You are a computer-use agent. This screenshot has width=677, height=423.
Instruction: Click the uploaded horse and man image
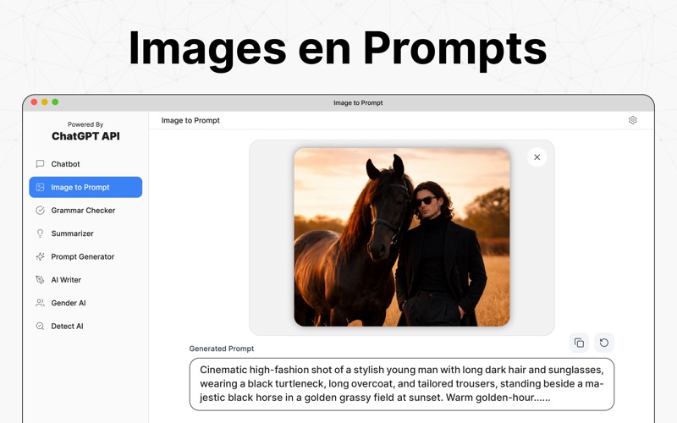(401, 237)
